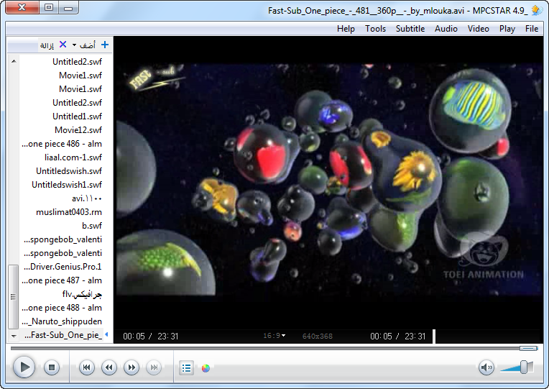Select جرافيكس.flv in playlist
Screen dimensions: 549x389
click(82, 294)
